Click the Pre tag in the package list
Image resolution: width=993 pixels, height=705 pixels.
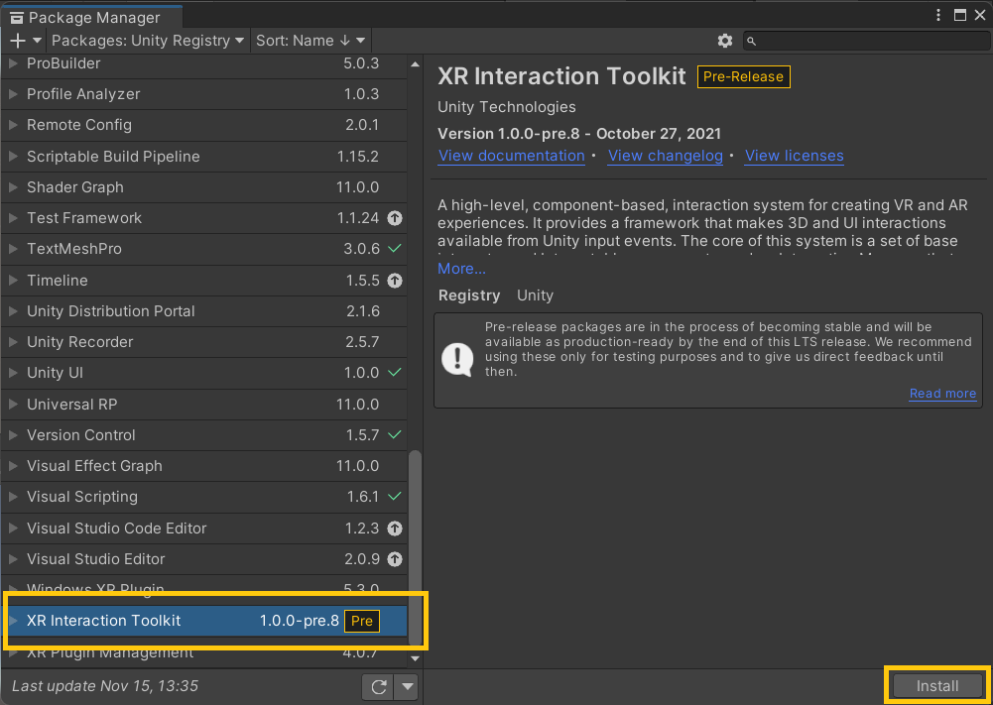pos(362,621)
